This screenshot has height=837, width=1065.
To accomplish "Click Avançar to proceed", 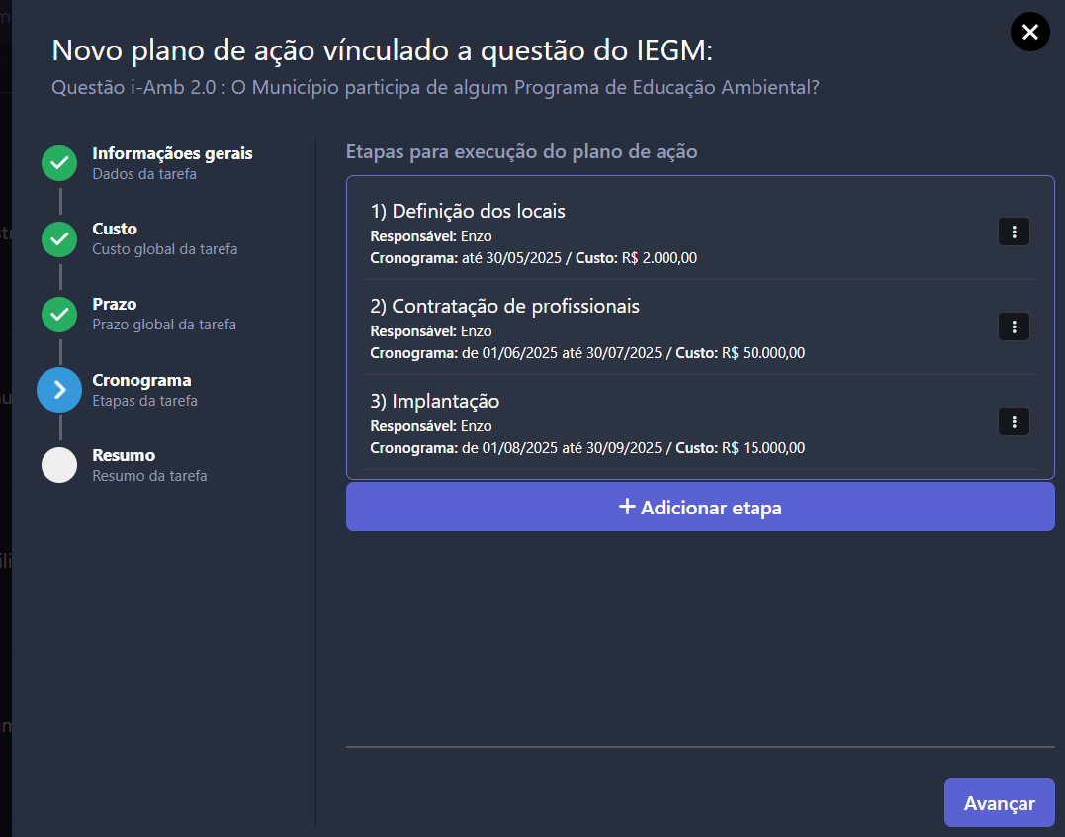I will coord(999,803).
